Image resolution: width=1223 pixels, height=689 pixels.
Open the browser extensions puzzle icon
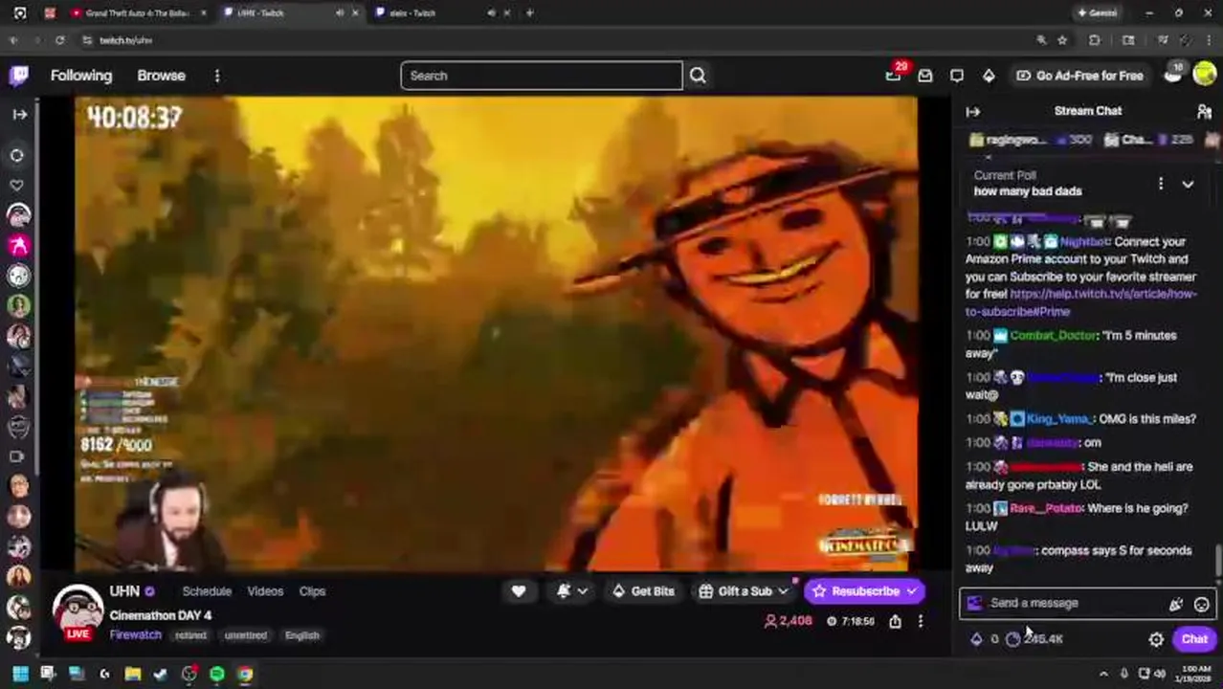[x=1095, y=40]
